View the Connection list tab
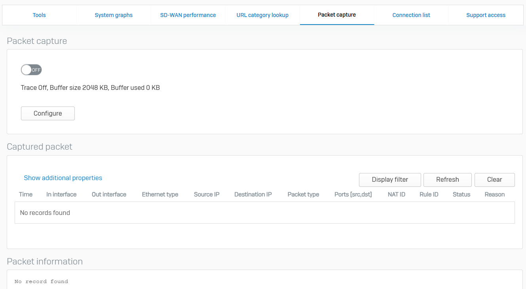 point(411,15)
